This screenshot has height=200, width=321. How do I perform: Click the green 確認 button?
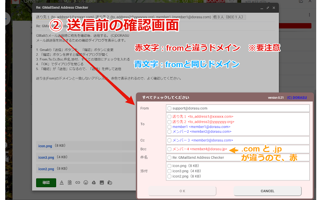[x=46, y=183]
